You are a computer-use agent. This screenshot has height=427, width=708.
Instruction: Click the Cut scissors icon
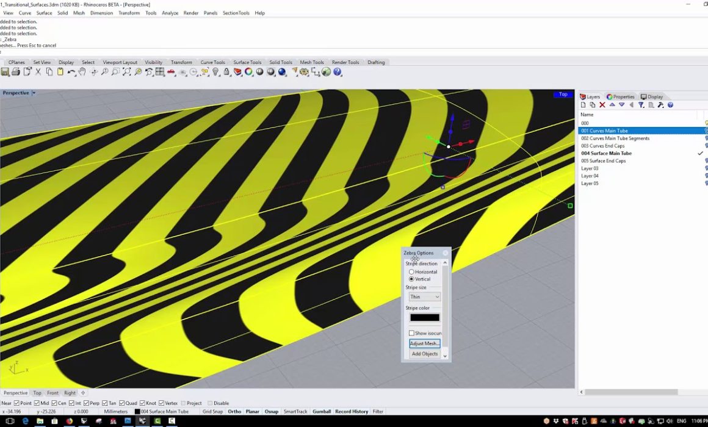(38, 72)
